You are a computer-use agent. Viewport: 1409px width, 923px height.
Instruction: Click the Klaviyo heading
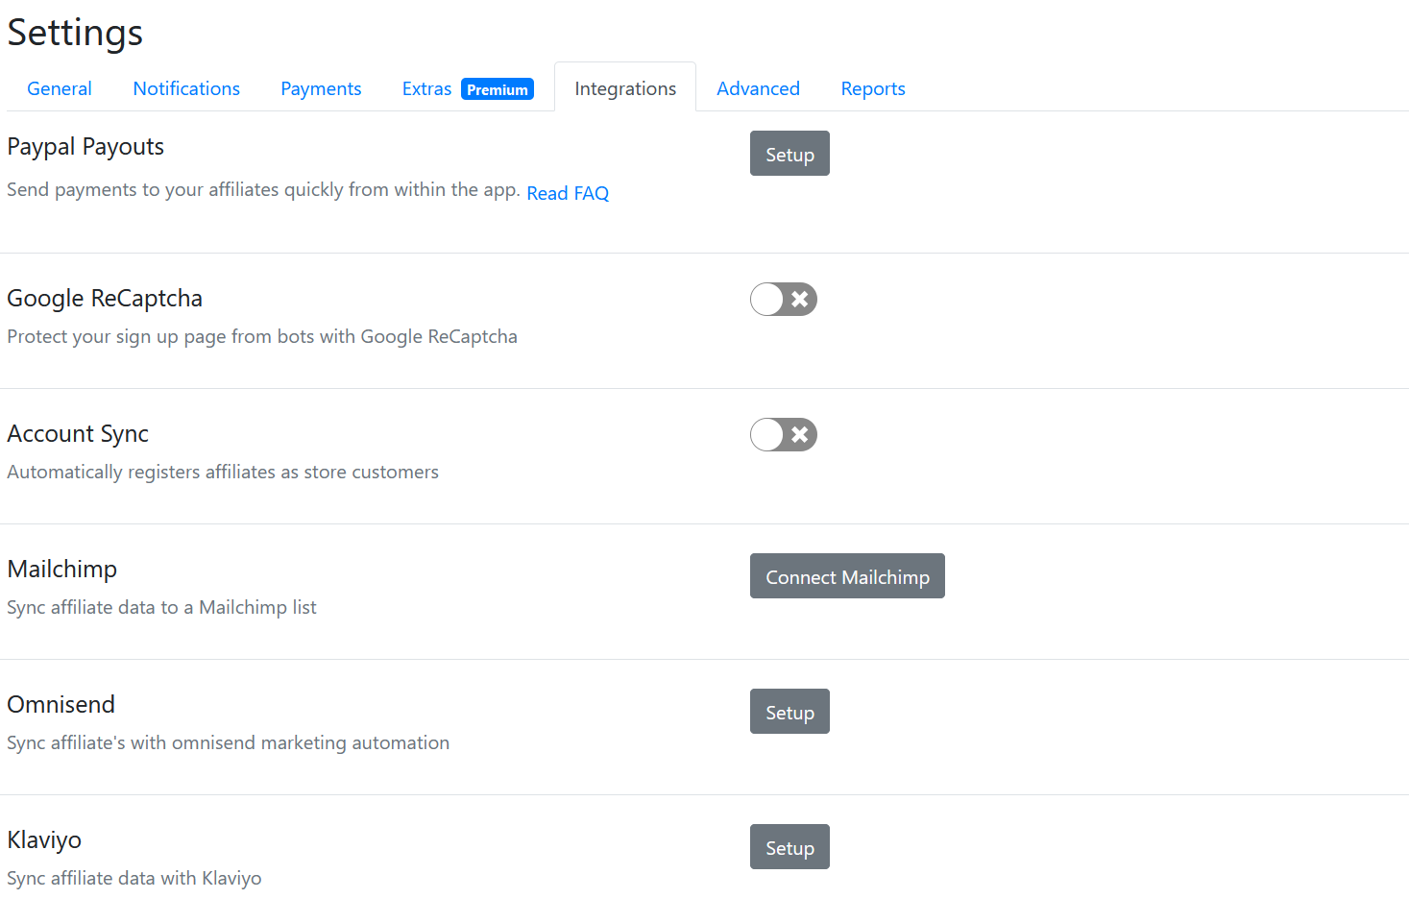tap(44, 840)
